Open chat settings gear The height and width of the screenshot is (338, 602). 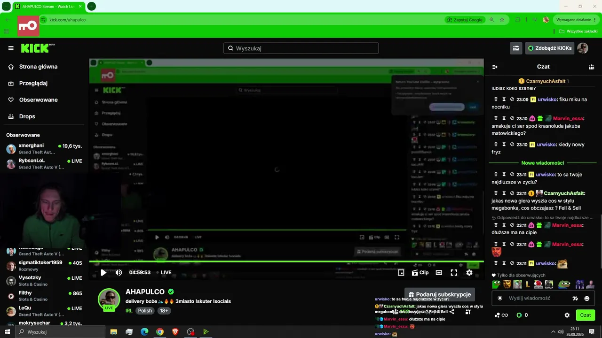pyautogui.click(x=567, y=315)
